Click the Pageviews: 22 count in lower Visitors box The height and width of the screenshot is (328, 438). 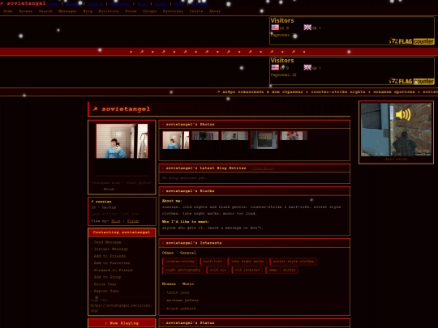(283, 75)
